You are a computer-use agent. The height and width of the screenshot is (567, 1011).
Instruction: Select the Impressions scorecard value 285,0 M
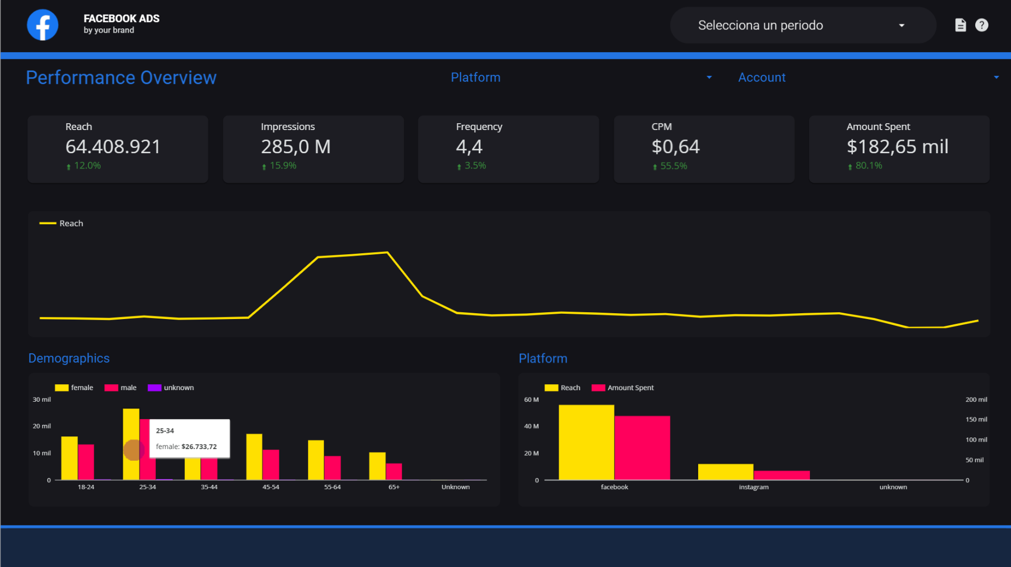click(296, 146)
